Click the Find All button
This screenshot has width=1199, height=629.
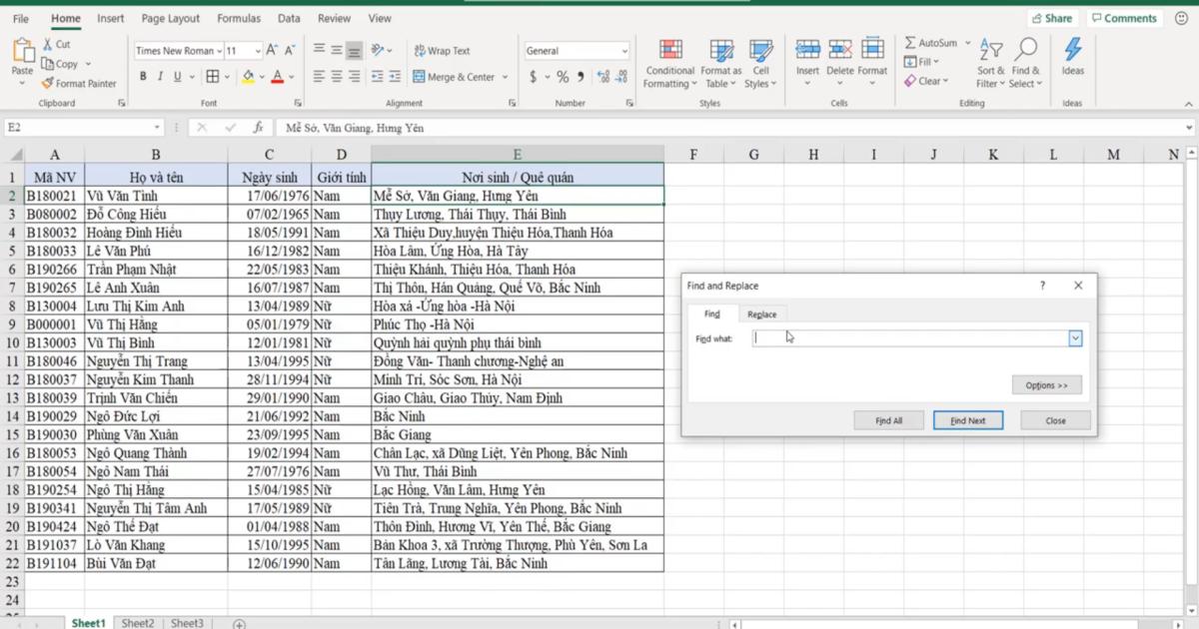pos(889,420)
